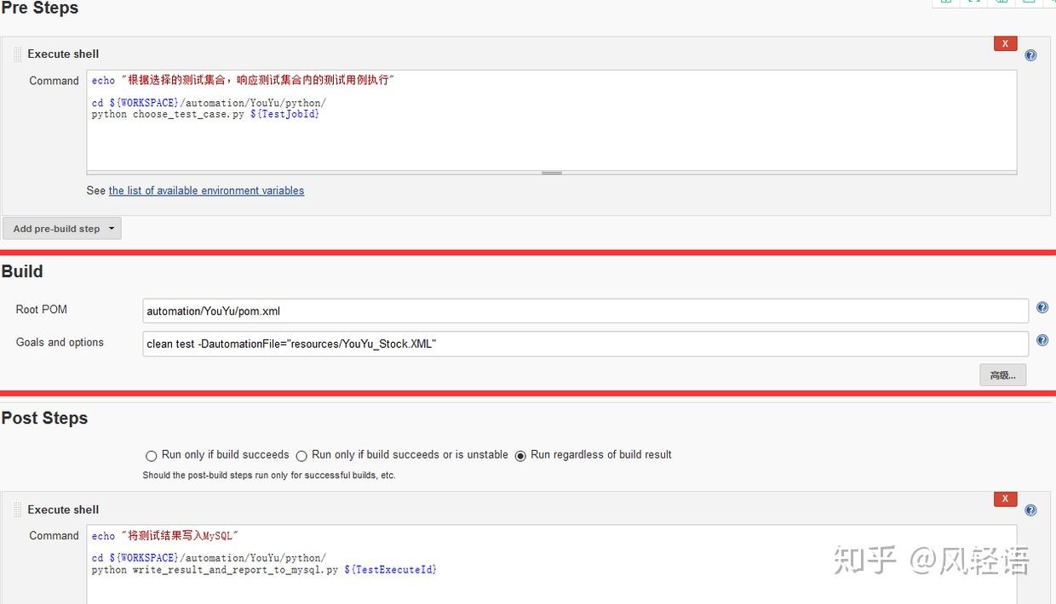Focus the Root POM input field
1056x604 pixels.
[585, 311]
